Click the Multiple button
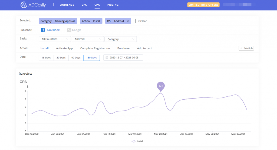This screenshot has height=150, width=277. [246, 48]
